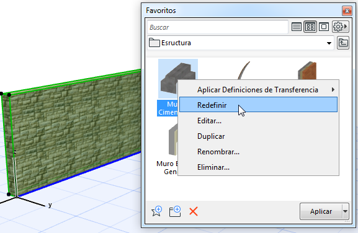The image size is (358, 233).
Task: Select the small thumbnail grid view
Action: (x=310, y=27)
